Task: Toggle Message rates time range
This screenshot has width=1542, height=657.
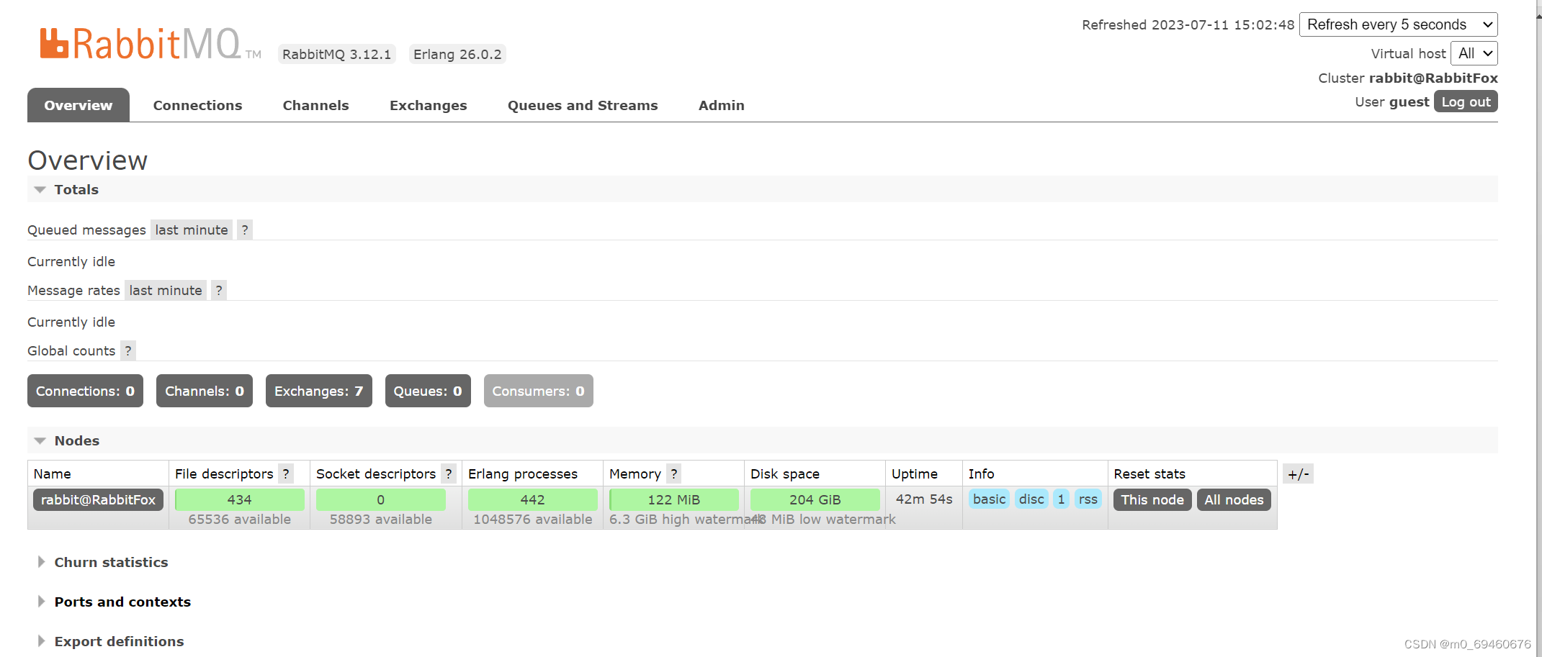Action: pos(166,290)
